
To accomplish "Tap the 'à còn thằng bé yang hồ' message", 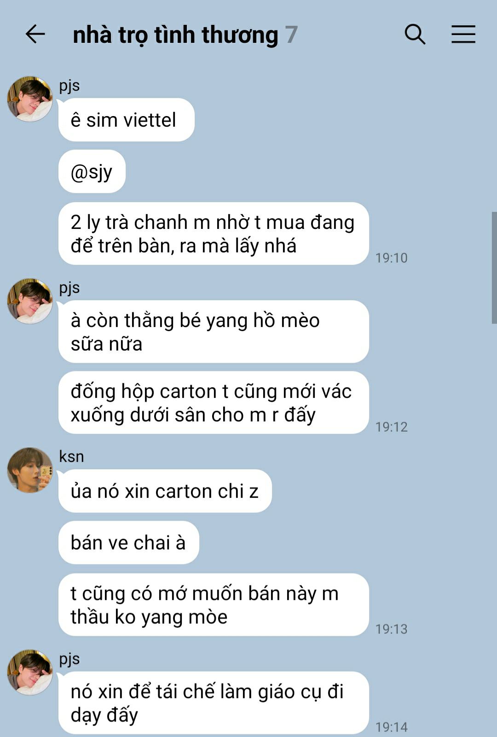I will pos(214,332).
